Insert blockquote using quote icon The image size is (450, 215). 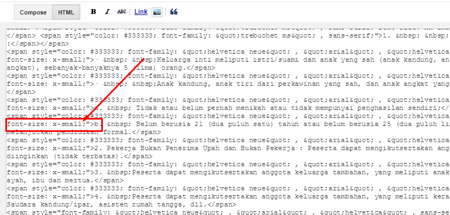point(174,12)
